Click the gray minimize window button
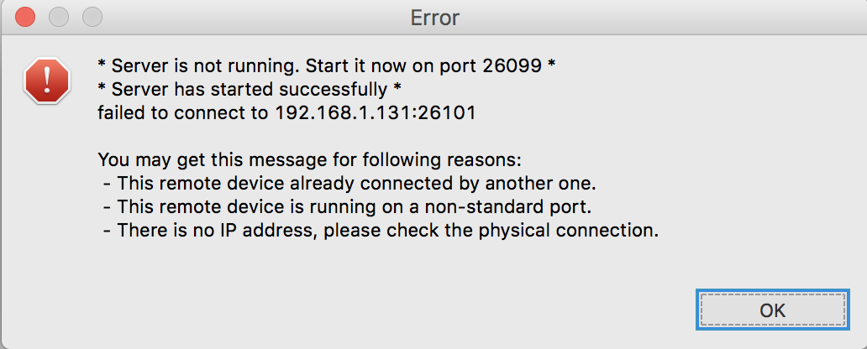 [59, 17]
